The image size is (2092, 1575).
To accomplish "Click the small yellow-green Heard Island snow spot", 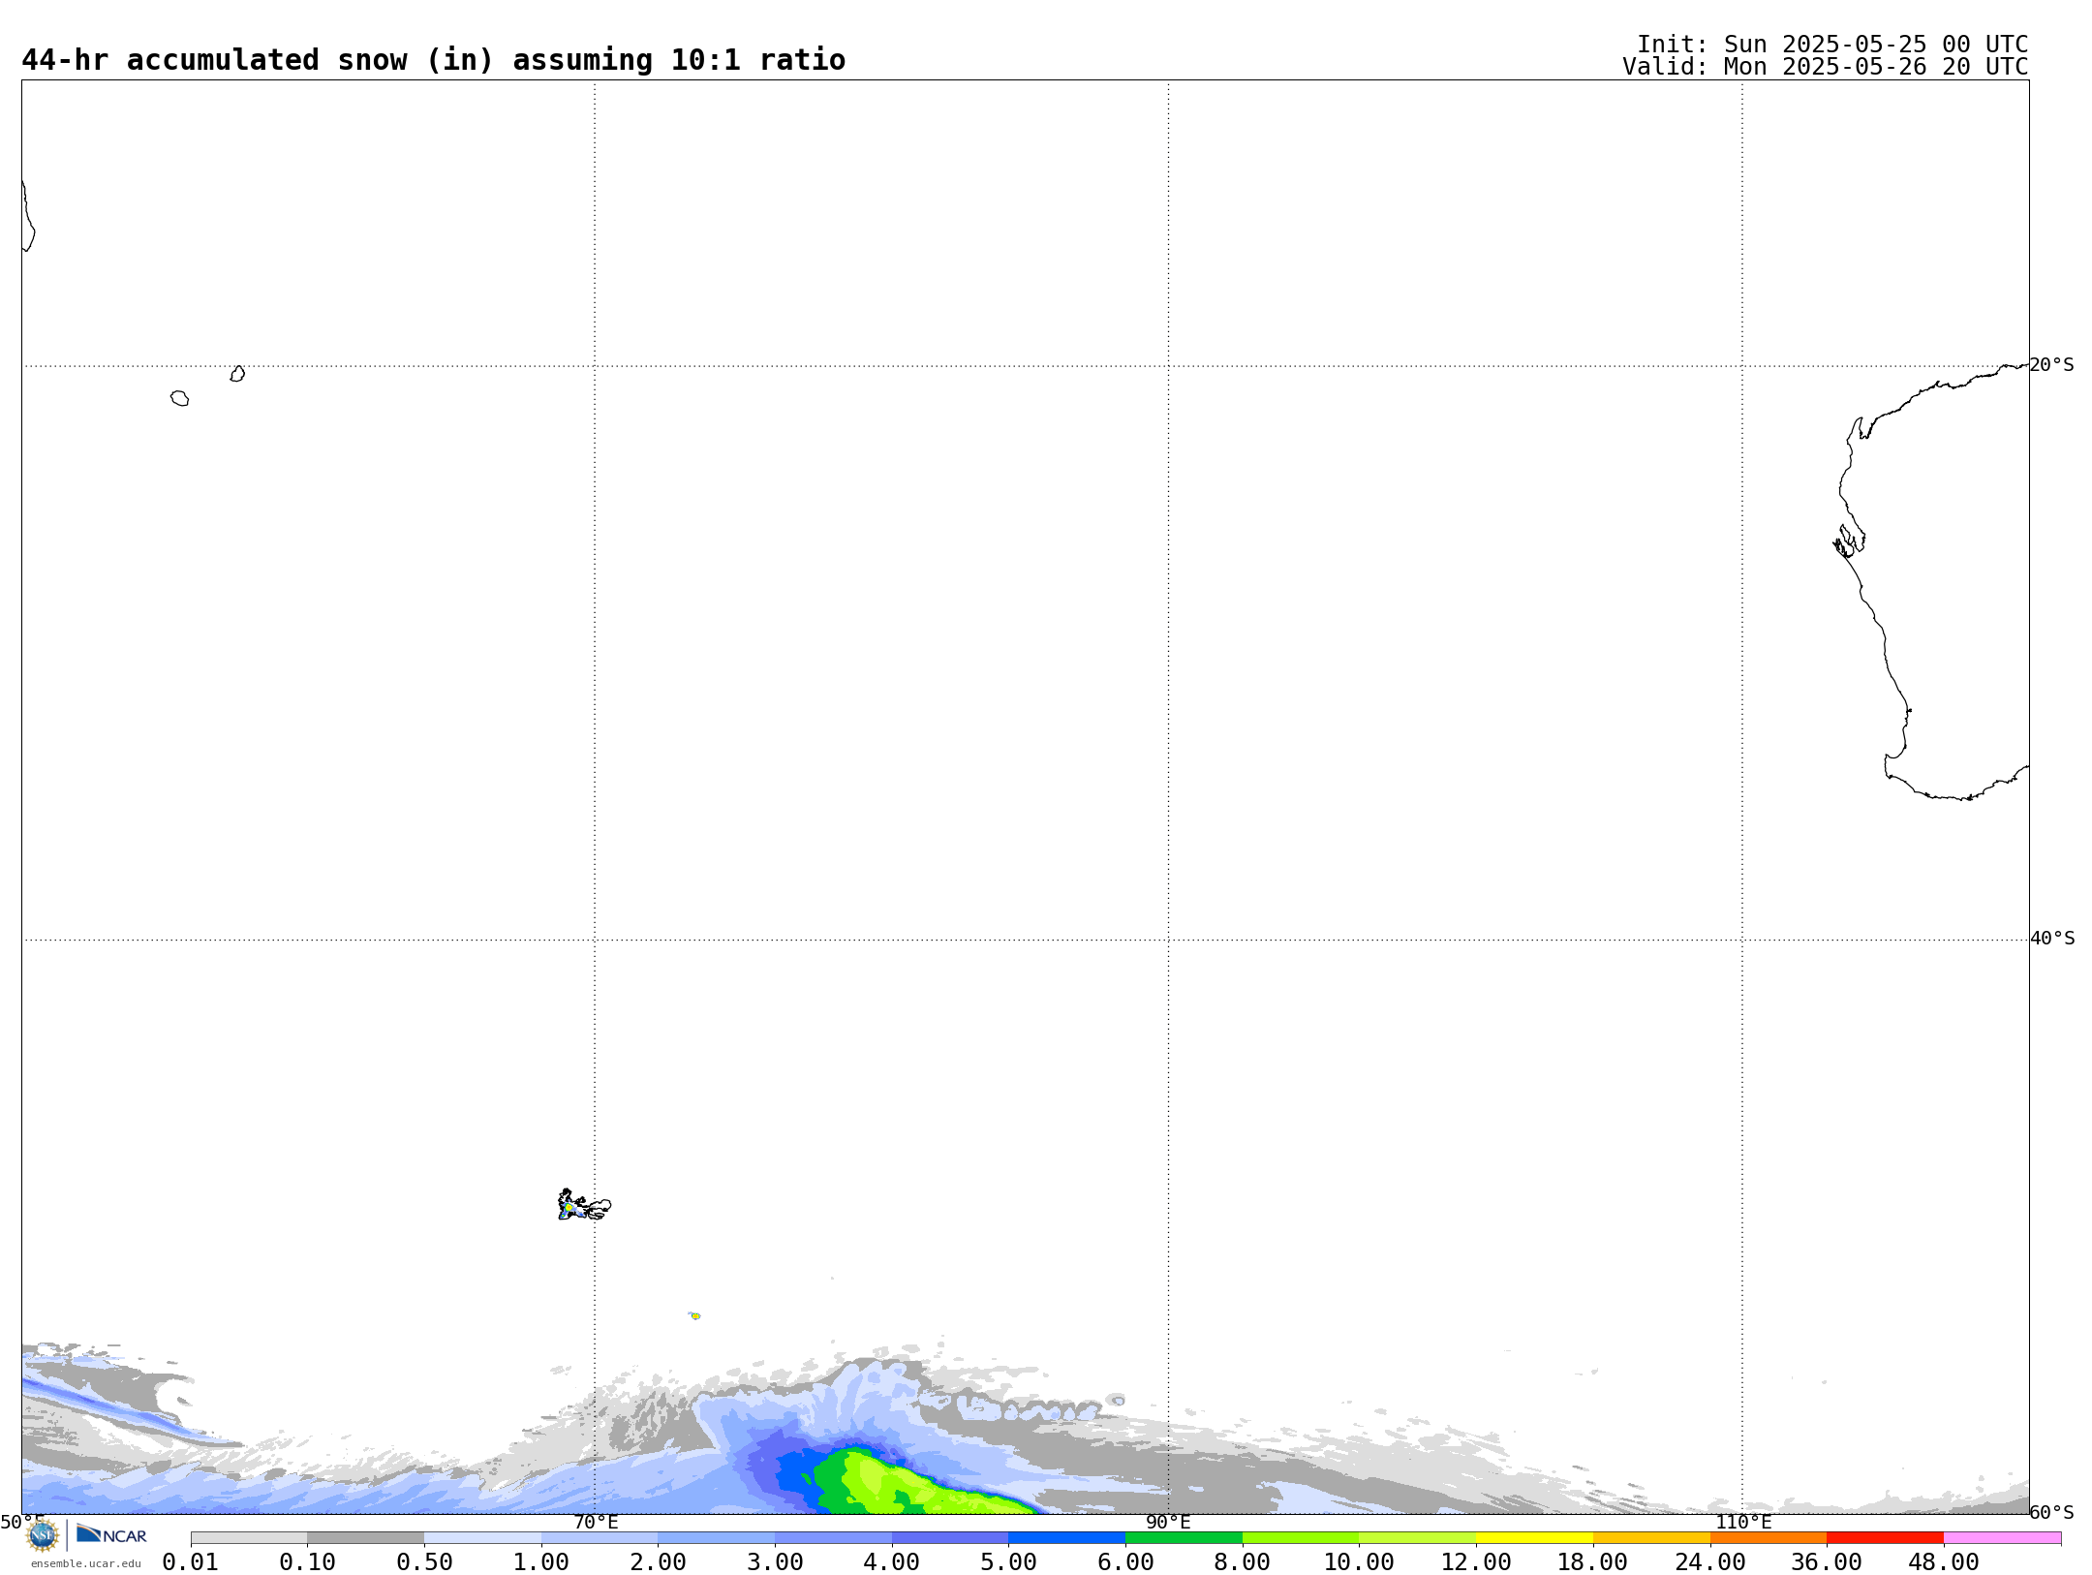I will pos(694,1315).
